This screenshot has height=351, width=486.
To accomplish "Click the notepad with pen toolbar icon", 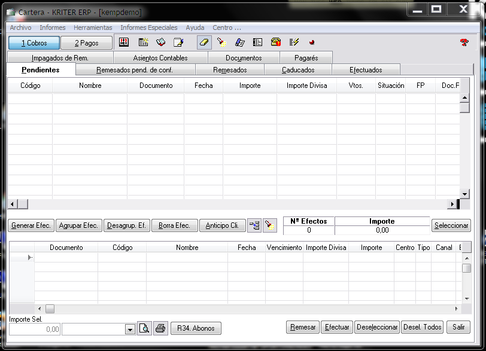I will [178, 42].
